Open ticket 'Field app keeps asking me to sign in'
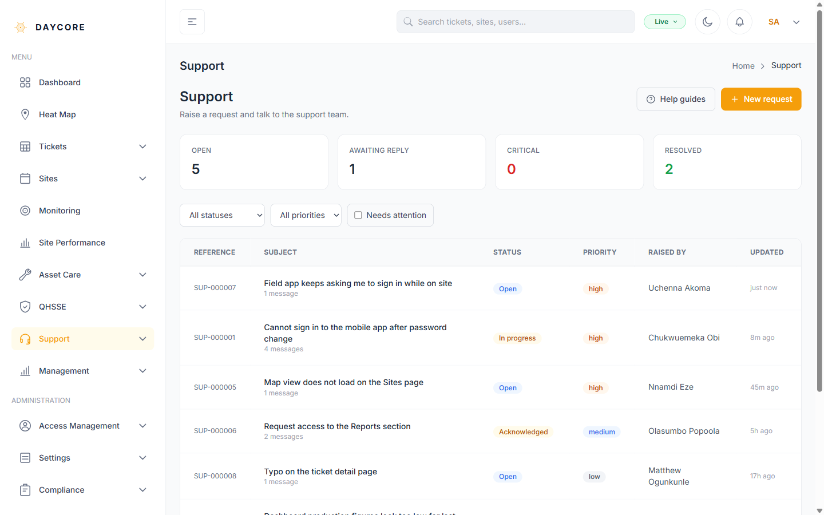This screenshot has width=824, height=515. point(358,283)
